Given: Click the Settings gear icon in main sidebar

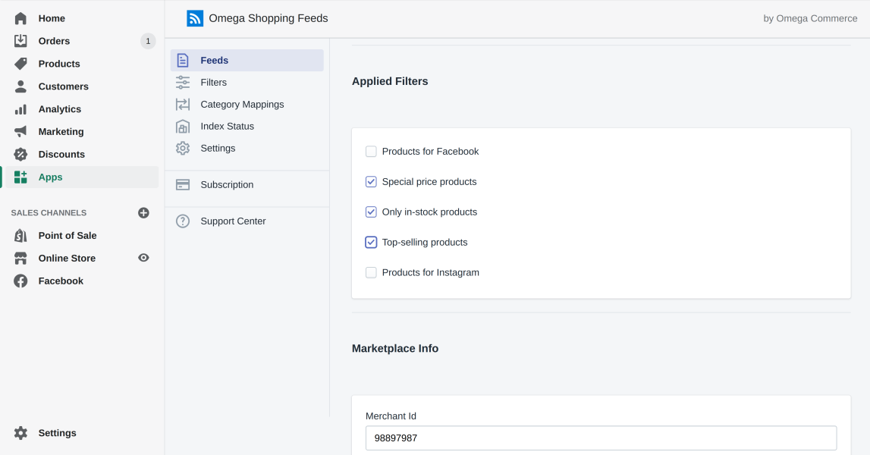Looking at the screenshot, I should point(20,433).
